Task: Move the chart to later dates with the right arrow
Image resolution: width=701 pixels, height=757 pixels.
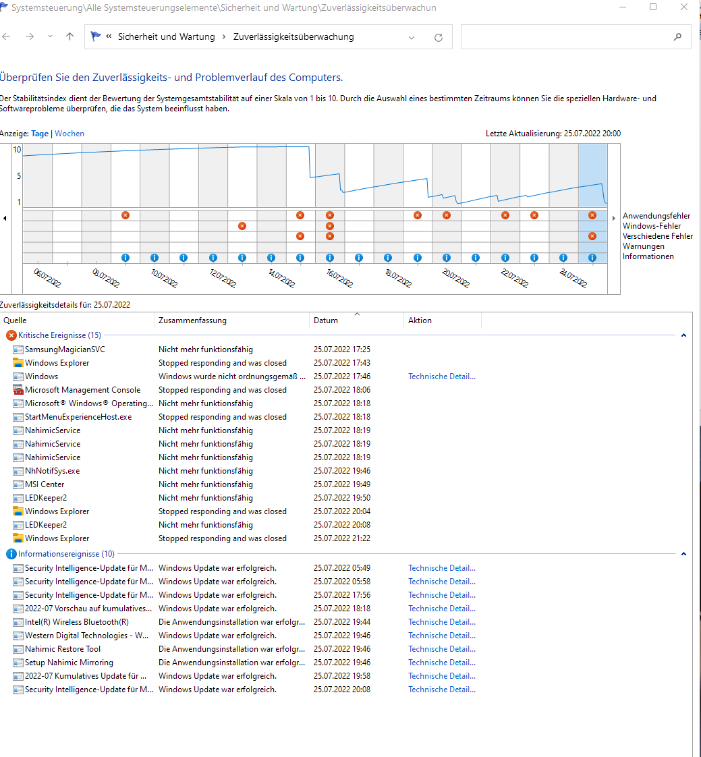Action: 614,218
